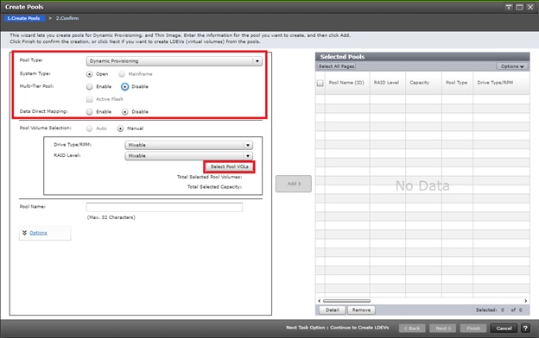Image resolution: width=539 pixels, height=338 pixels.
Task: Click the horizontal scrollbar in Selected Pools
Action: coord(346,301)
